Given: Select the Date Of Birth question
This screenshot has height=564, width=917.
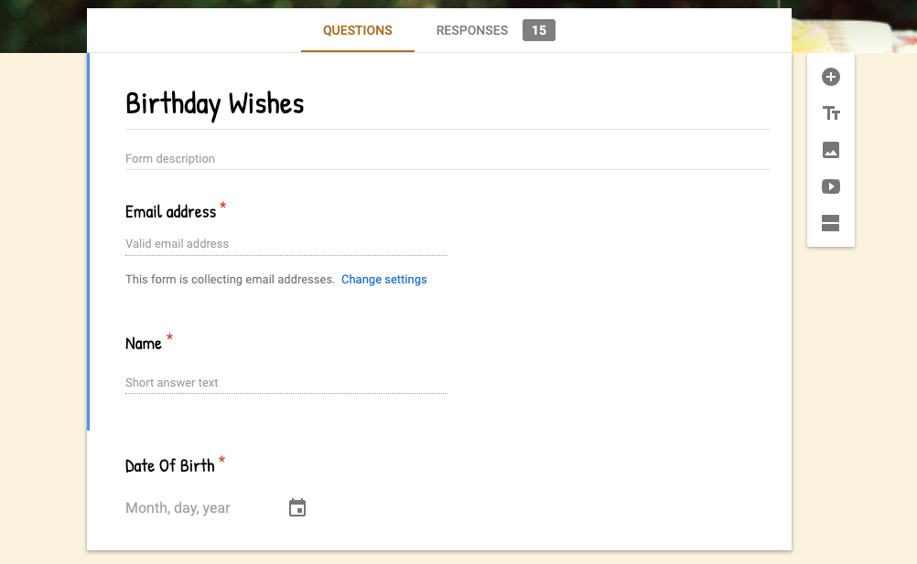Looking at the screenshot, I should pos(168,465).
